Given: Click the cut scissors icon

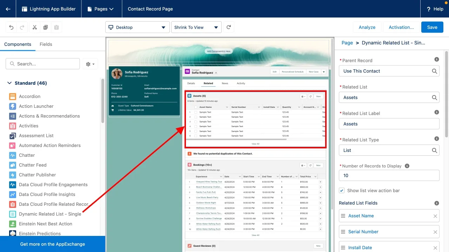Looking at the screenshot, I should tap(35, 27).
